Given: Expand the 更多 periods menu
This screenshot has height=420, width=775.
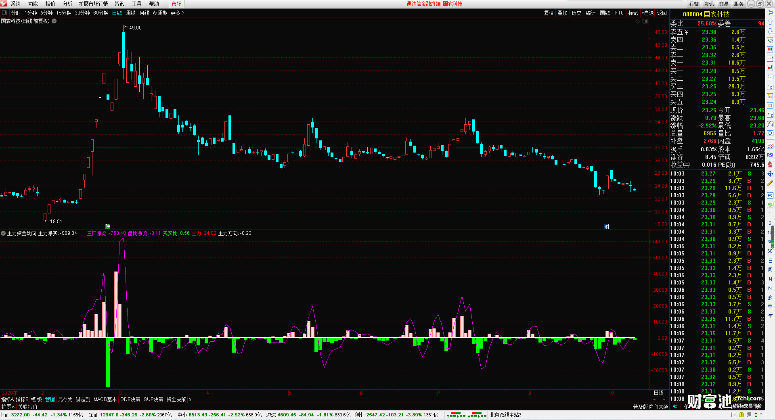Looking at the screenshot, I should pos(177,13).
